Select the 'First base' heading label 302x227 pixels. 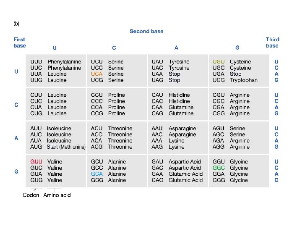point(19,42)
